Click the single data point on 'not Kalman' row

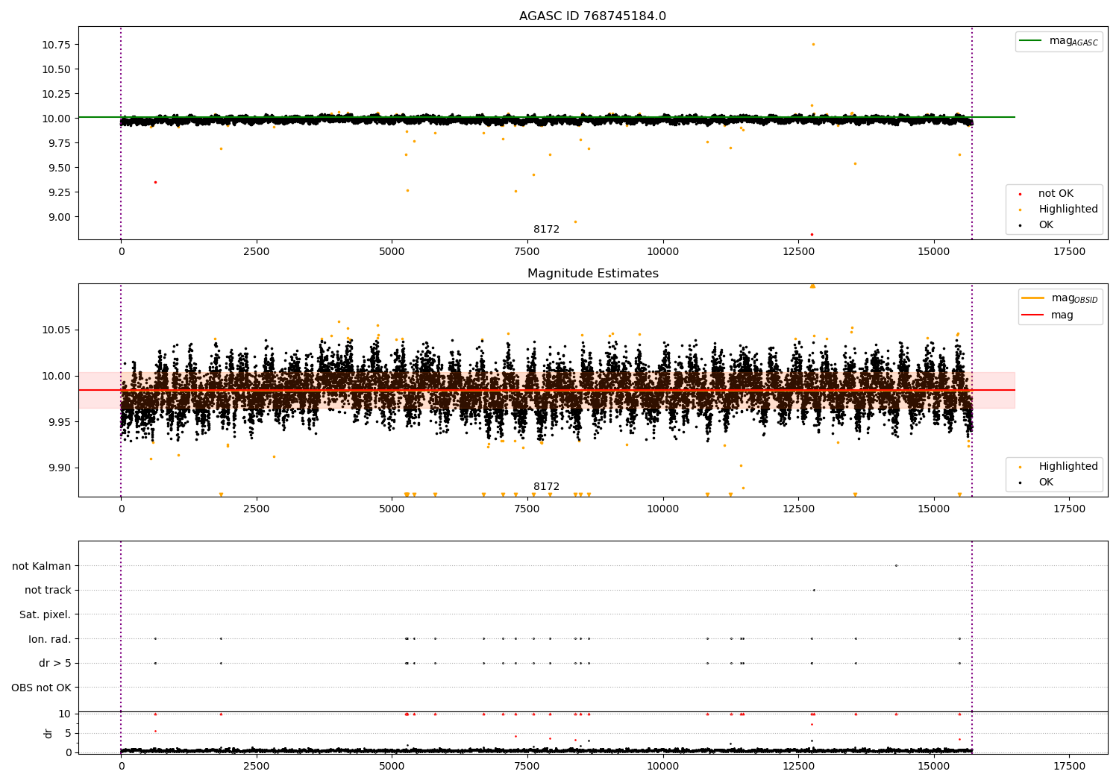[896, 565]
